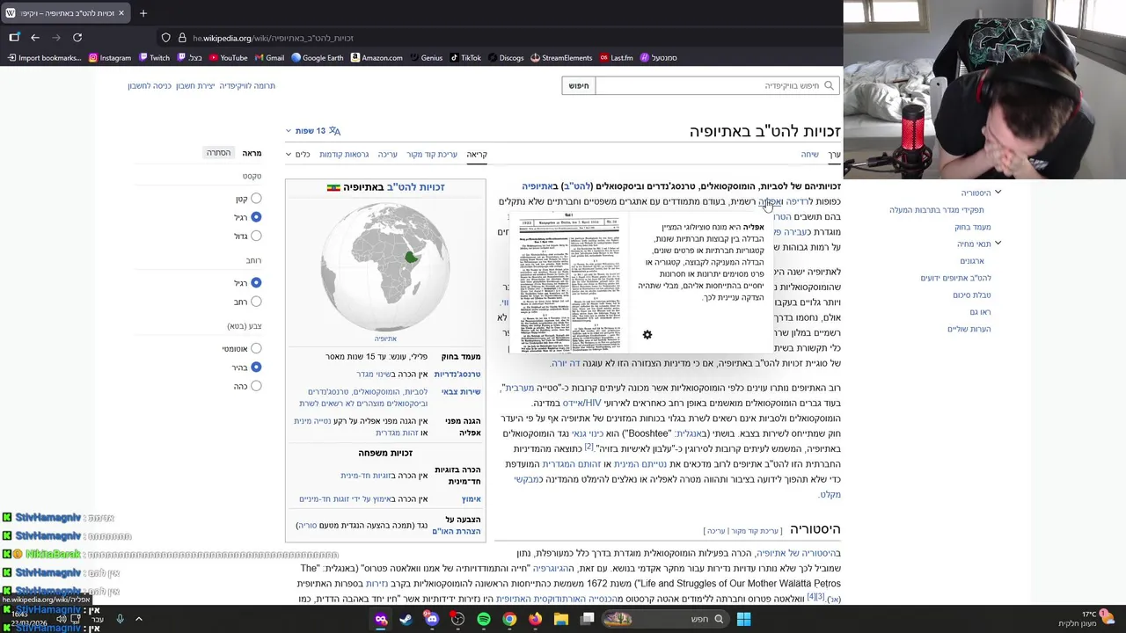The image size is (1126, 633).
Task: Open the Discogs bookmark
Action: tap(506, 58)
